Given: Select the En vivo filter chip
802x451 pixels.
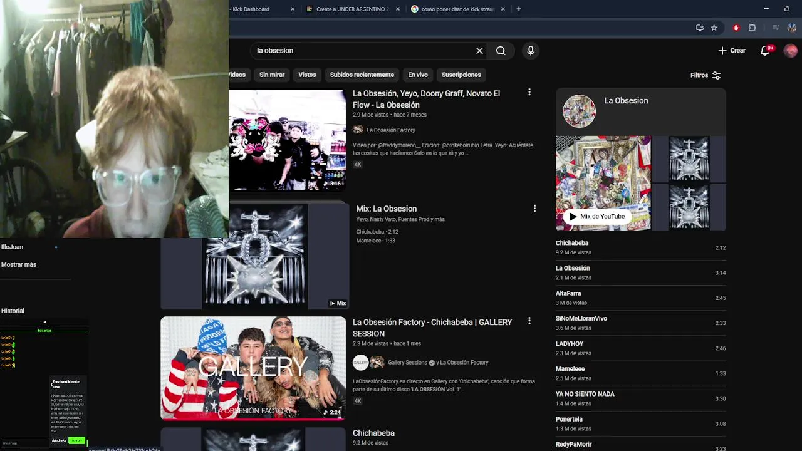Looking at the screenshot, I should click(418, 75).
